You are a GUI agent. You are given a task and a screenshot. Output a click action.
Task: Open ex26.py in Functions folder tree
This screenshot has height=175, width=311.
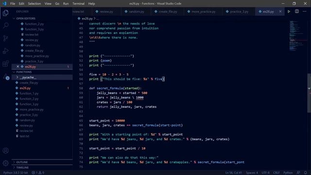point(25,88)
